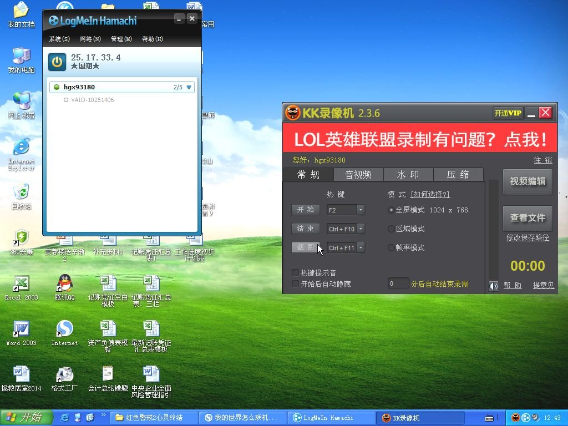Click the Hamachi icon in the system tray
The height and width of the screenshot is (426, 568).
pos(526,418)
